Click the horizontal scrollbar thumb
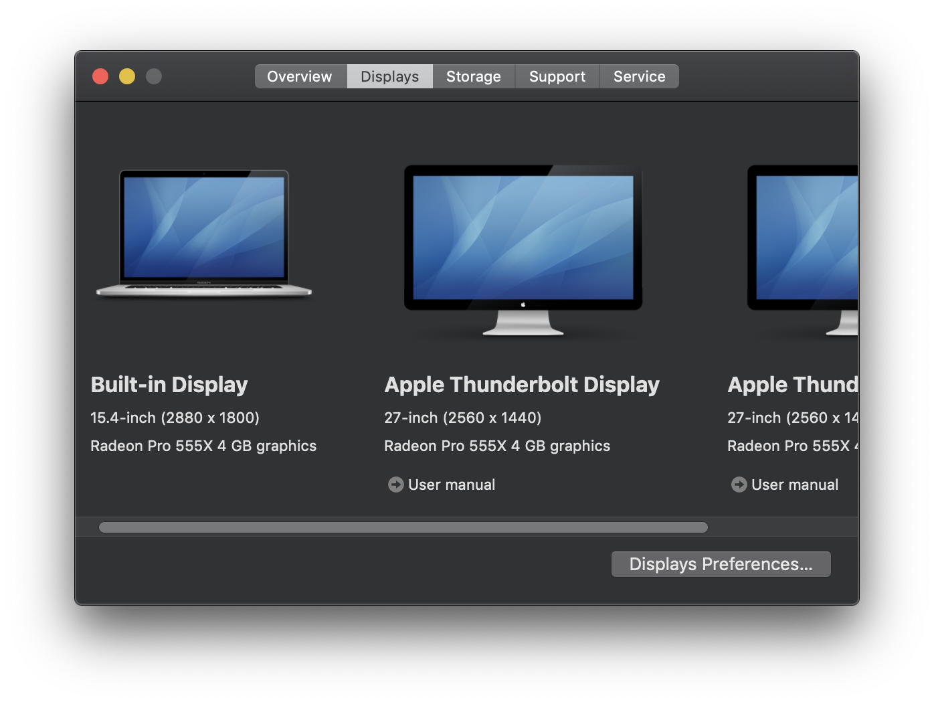The height and width of the screenshot is (704, 934). [403, 527]
